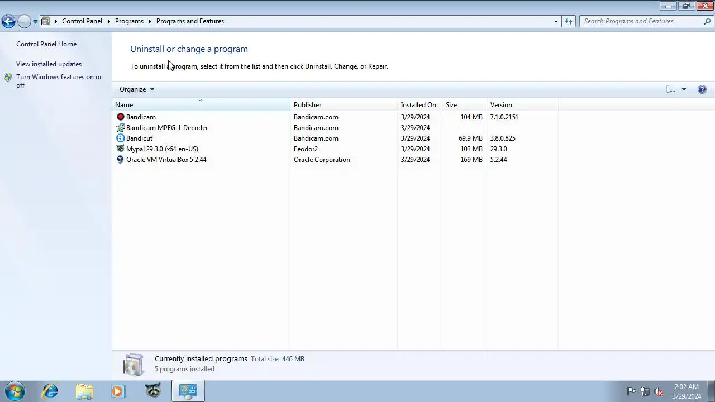Click the Feodor2 publisher cell
715x402 pixels.
point(306,149)
